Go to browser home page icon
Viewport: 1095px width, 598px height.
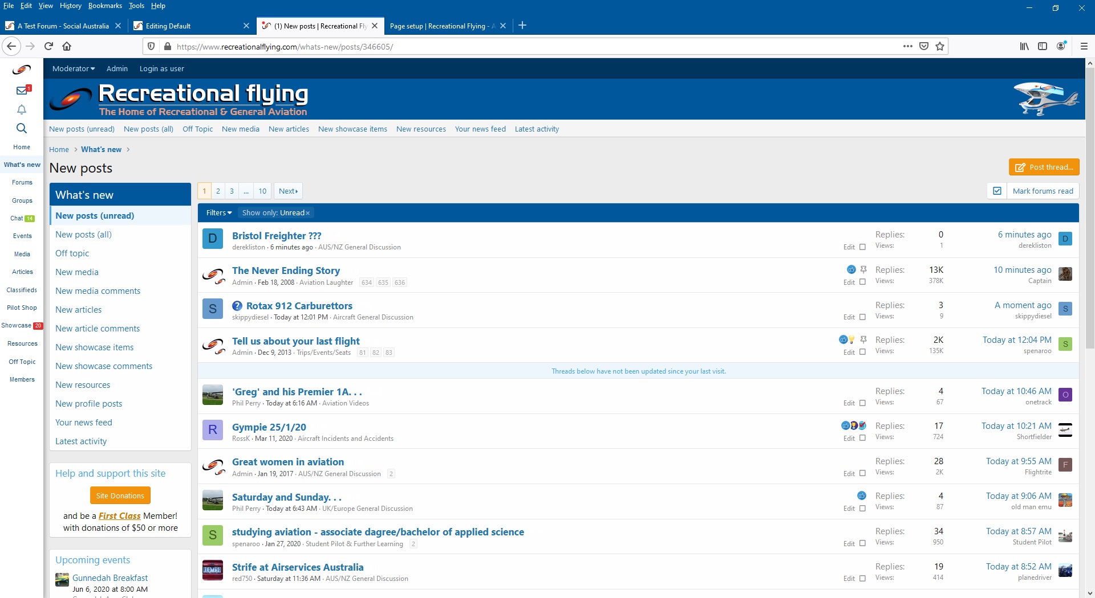[x=67, y=46]
